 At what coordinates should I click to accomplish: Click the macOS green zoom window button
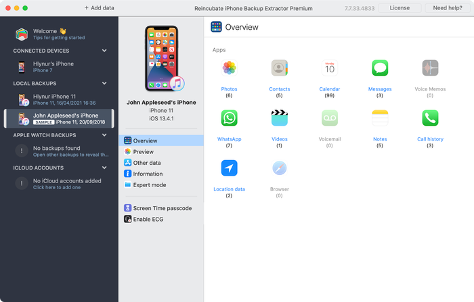click(x=25, y=8)
